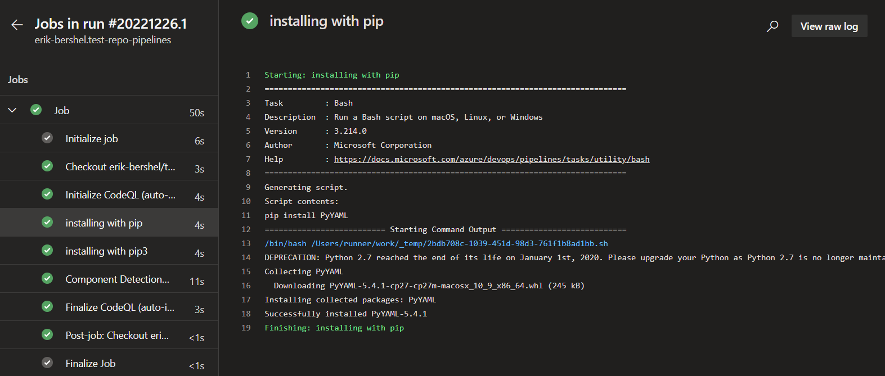Click the /bin/bash script path line

point(436,243)
